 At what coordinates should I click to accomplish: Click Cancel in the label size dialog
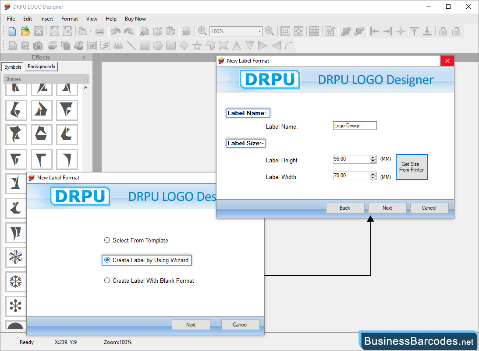click(429, 208)
